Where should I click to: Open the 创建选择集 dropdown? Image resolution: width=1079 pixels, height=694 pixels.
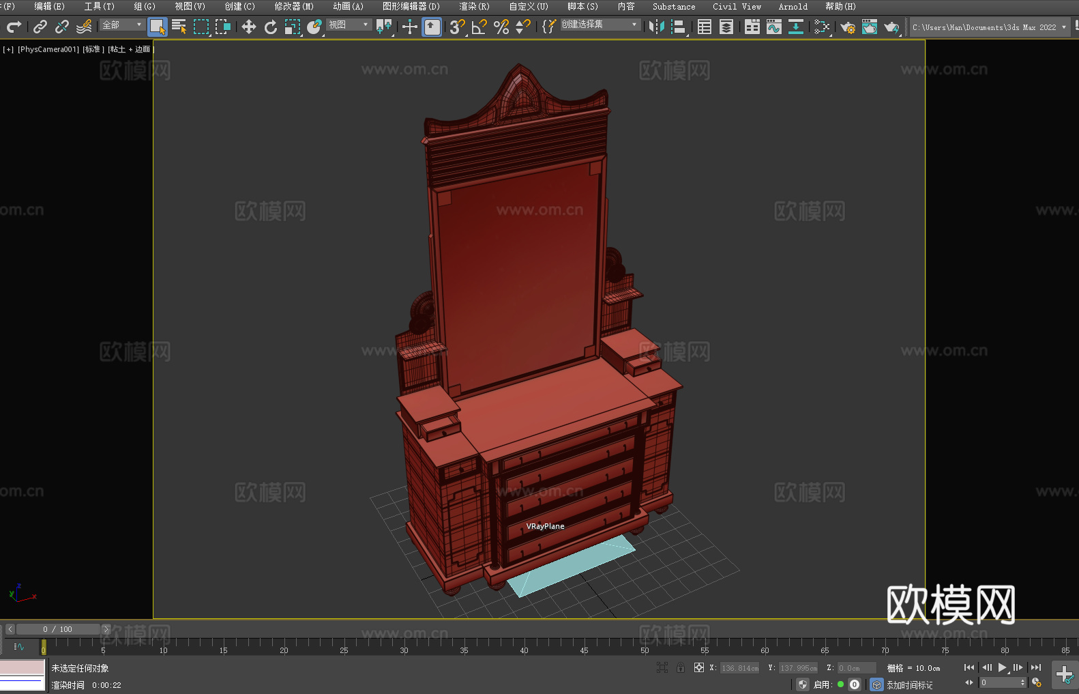pos(600,25)
